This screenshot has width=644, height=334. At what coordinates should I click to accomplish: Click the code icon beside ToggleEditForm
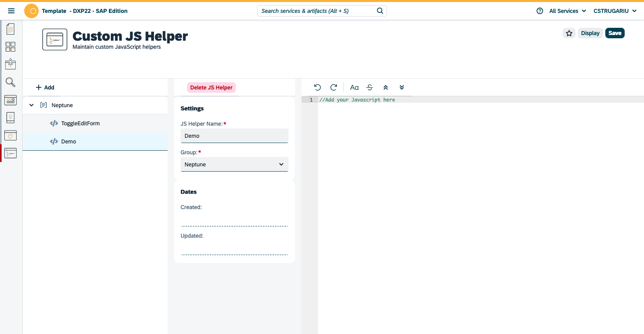click(x=54, y=123)
